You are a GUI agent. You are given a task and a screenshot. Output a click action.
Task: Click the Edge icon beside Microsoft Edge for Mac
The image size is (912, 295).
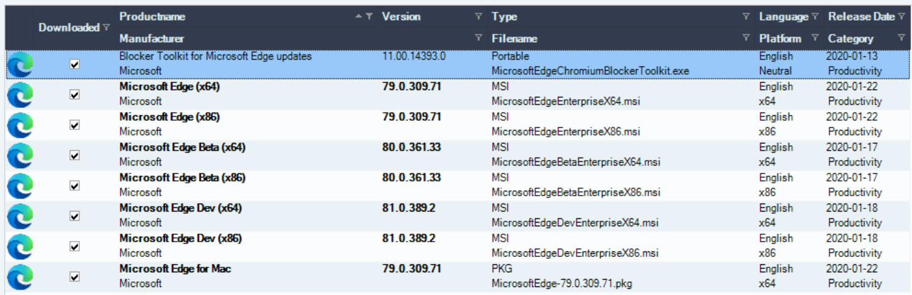pyautogui.click(x=20, y=277)
